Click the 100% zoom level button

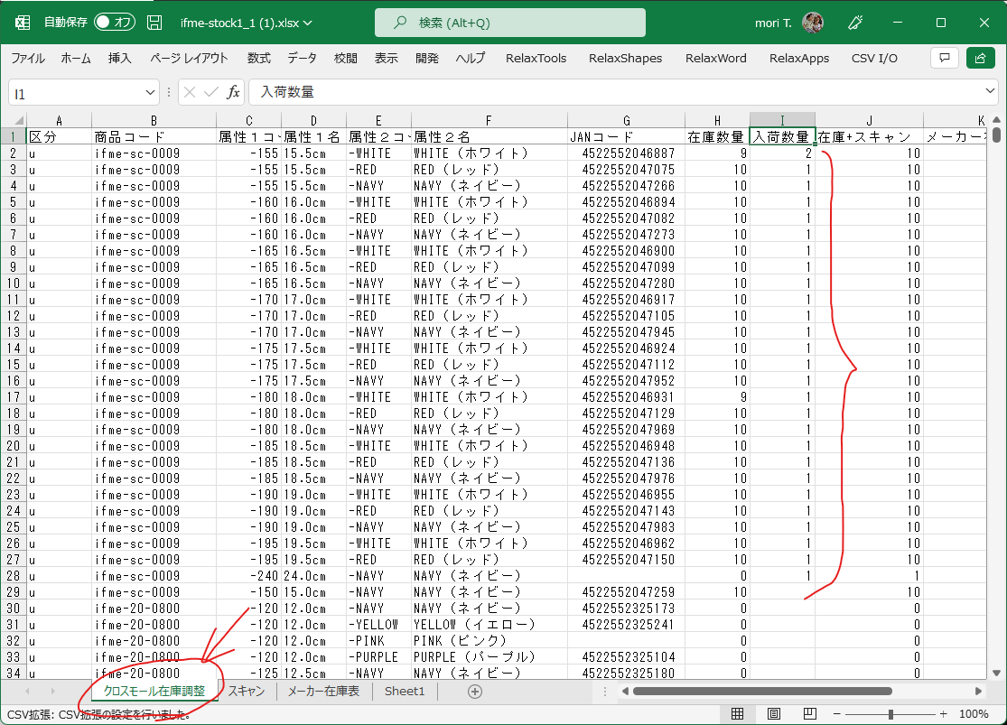(973, 714)
